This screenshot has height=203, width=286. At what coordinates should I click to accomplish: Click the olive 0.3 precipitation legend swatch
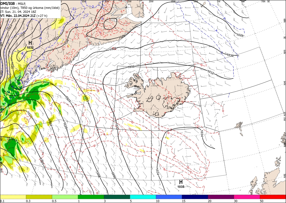[39, 197]
